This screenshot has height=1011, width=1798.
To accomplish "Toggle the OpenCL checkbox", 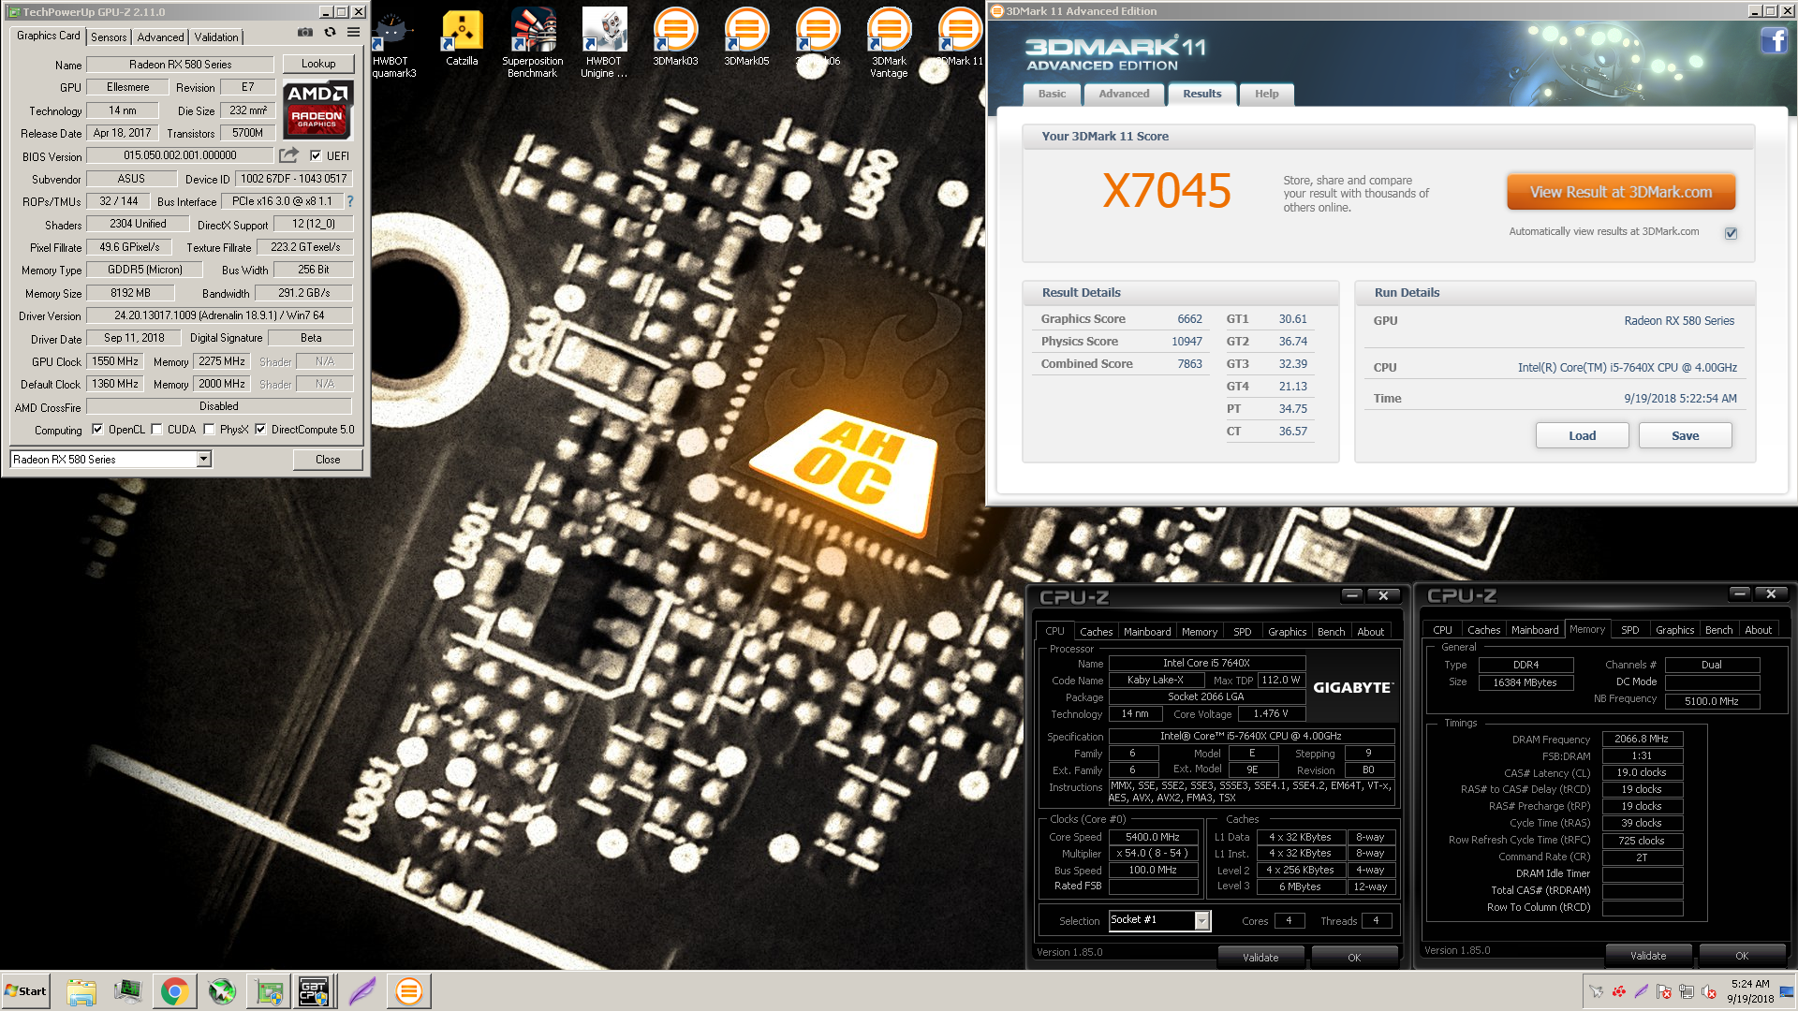I will 97,430.
